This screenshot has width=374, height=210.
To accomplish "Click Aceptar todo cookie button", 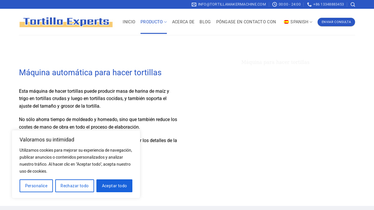I will pos(114,186).
